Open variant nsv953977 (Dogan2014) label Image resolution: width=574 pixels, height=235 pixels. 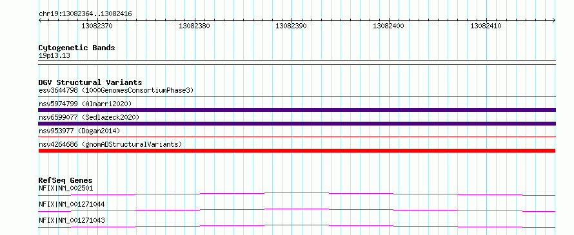(79, 131)
